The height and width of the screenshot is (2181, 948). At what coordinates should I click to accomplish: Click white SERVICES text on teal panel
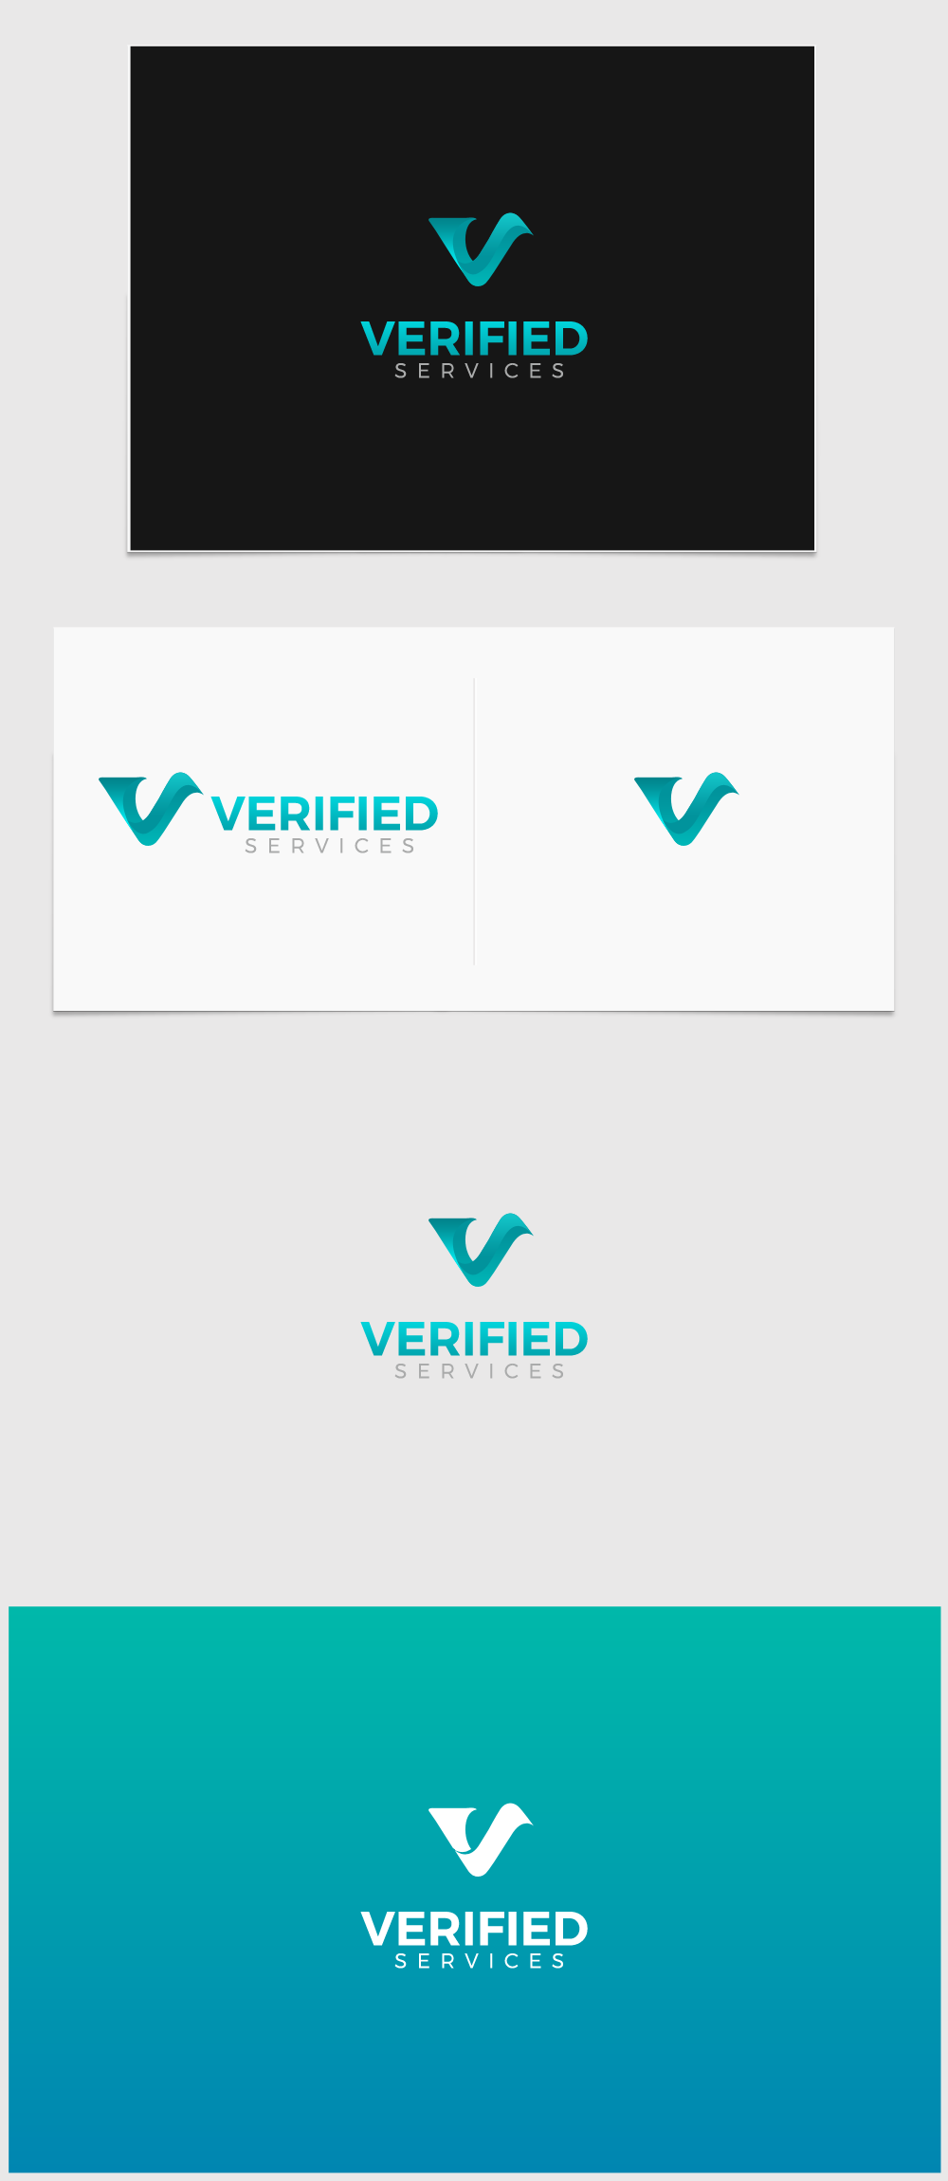click(x=480, y=1961)
